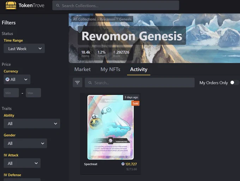Click the 1.2% listed statistic
Viewport: 240px width, 181px height.
(x=102, y=54)
